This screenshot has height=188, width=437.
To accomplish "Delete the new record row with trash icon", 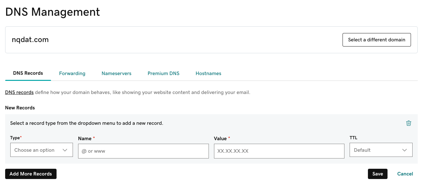I will (x=408, y=123).
